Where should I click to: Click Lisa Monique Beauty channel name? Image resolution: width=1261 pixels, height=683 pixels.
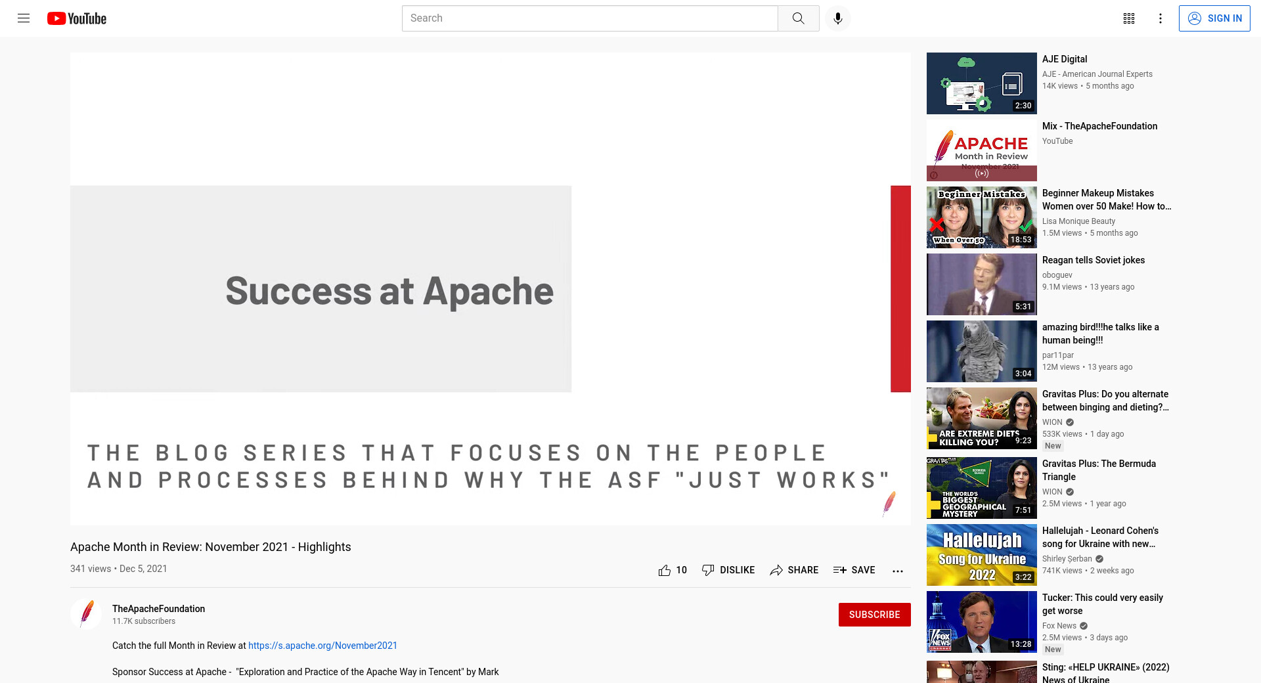1078,221
